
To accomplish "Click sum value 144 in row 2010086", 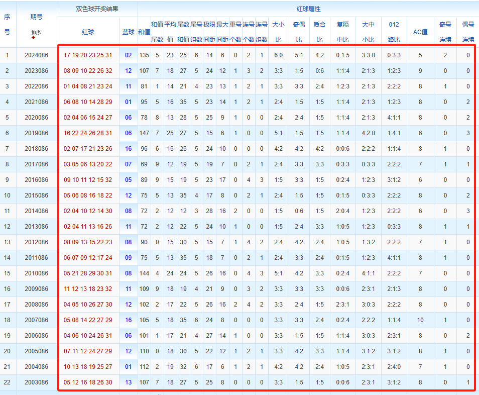I will click(144, 273).
